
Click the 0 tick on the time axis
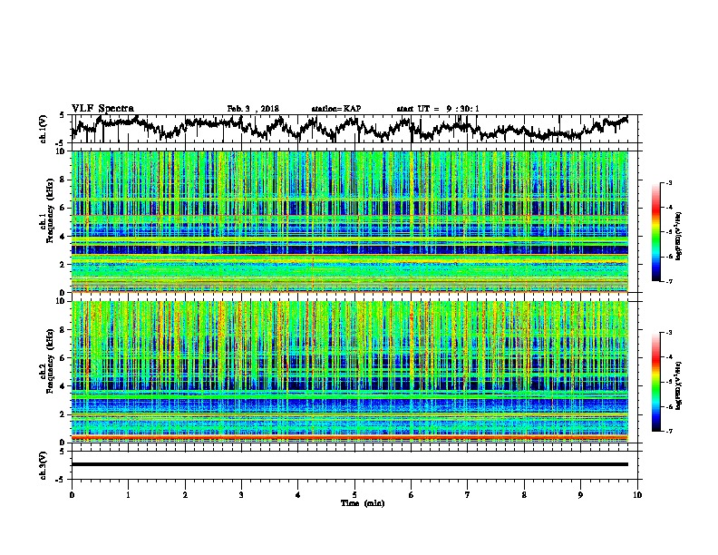pyautogui.click(x=72, y=495)
